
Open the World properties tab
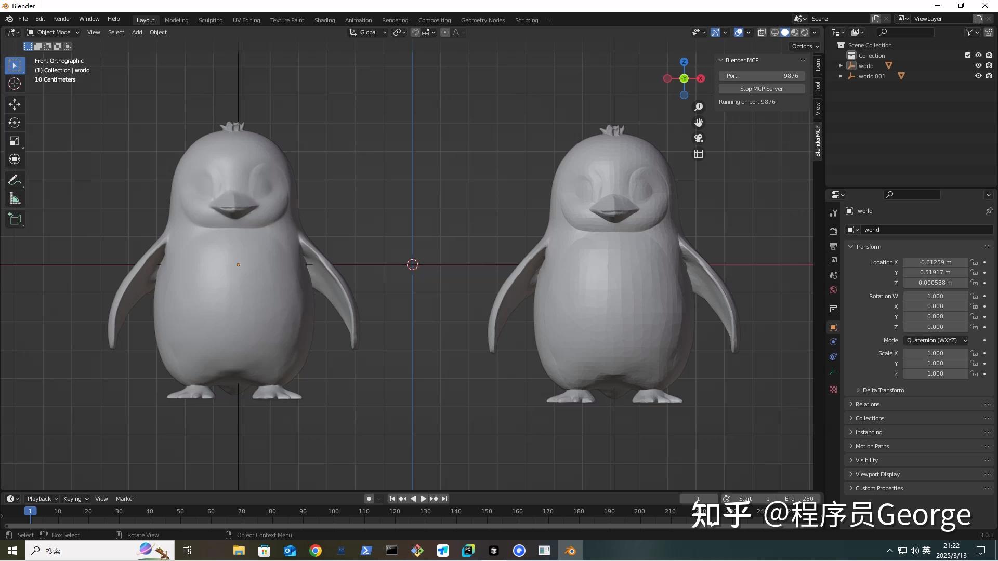pos(833,289)
